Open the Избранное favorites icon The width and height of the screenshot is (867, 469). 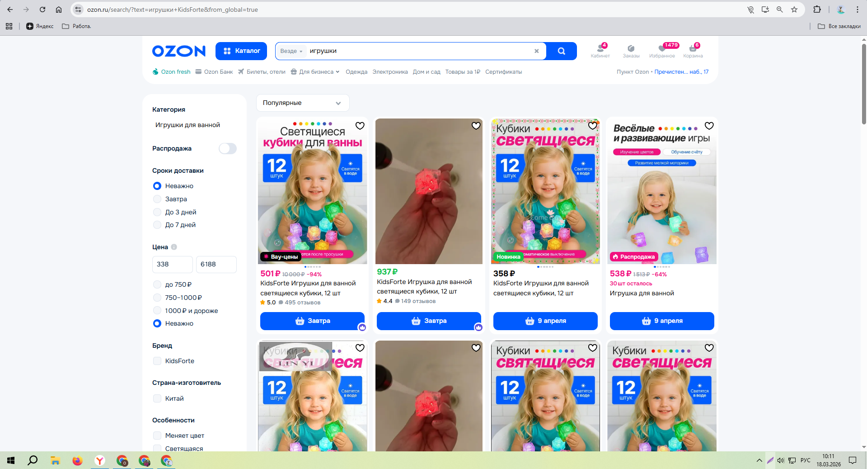click(x=662, y=51)
